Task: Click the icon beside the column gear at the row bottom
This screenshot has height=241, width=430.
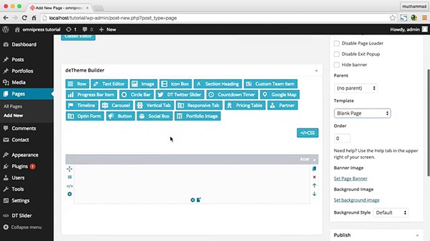Action: coord(199,200)
